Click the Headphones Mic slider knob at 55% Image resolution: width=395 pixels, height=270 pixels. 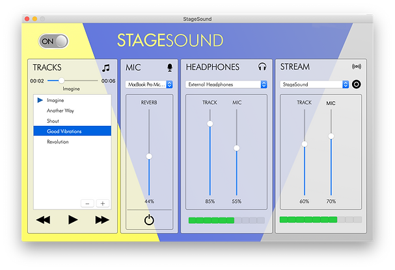pos(237,148)
